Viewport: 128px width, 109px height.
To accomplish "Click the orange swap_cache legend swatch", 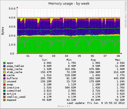I will tap(4, 69).
